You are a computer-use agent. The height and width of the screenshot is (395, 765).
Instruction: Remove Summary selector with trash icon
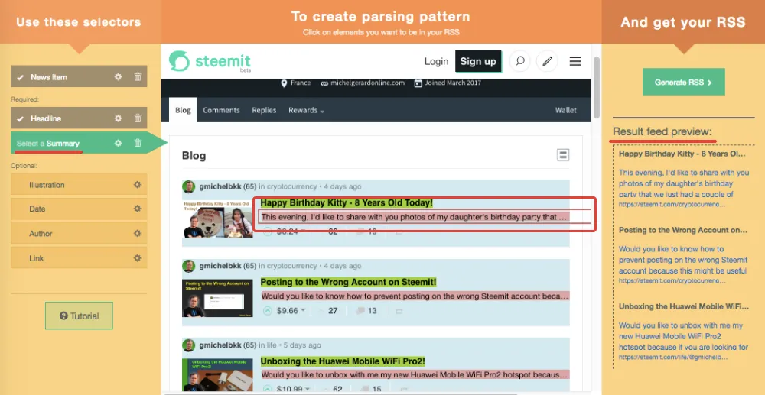click(x=138, y=143)
